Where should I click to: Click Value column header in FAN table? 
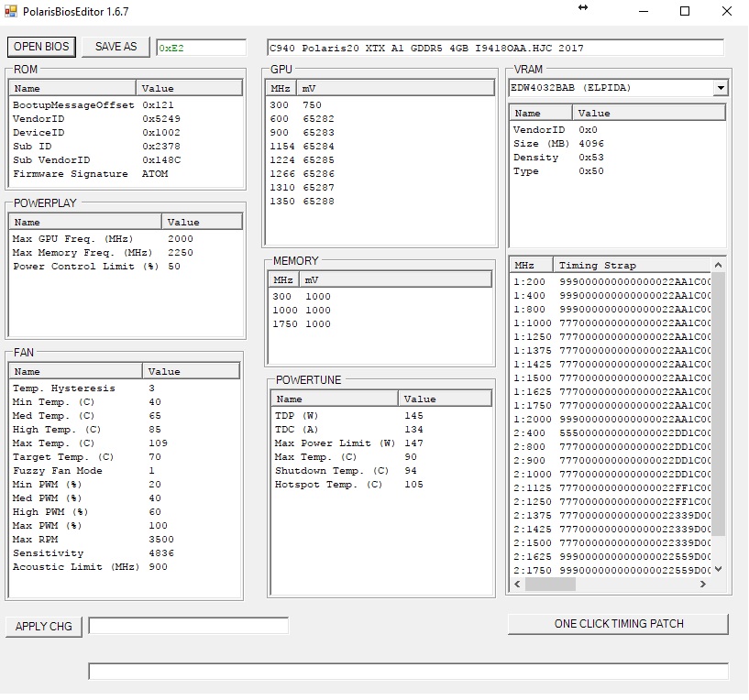pos(191,371)
